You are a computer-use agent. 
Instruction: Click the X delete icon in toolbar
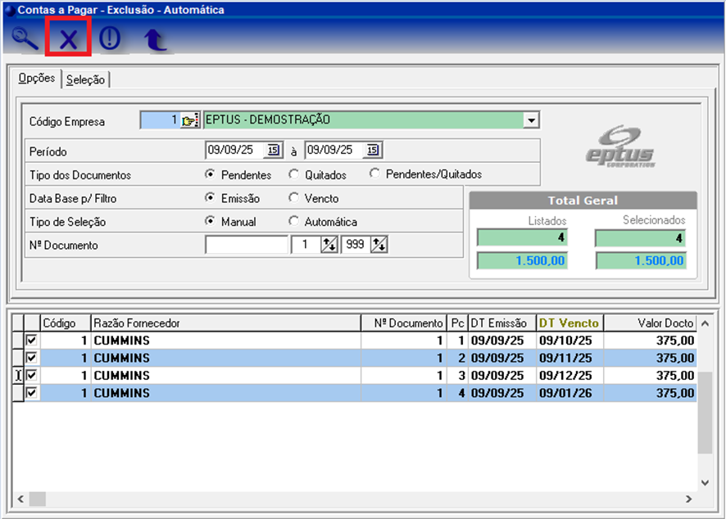(x=68, y=39)
